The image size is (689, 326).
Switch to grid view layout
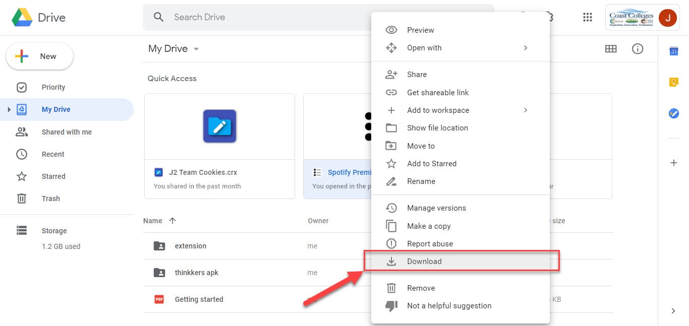pos(611,48)
